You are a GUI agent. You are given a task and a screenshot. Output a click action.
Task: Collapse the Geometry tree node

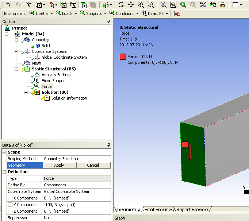16,40
